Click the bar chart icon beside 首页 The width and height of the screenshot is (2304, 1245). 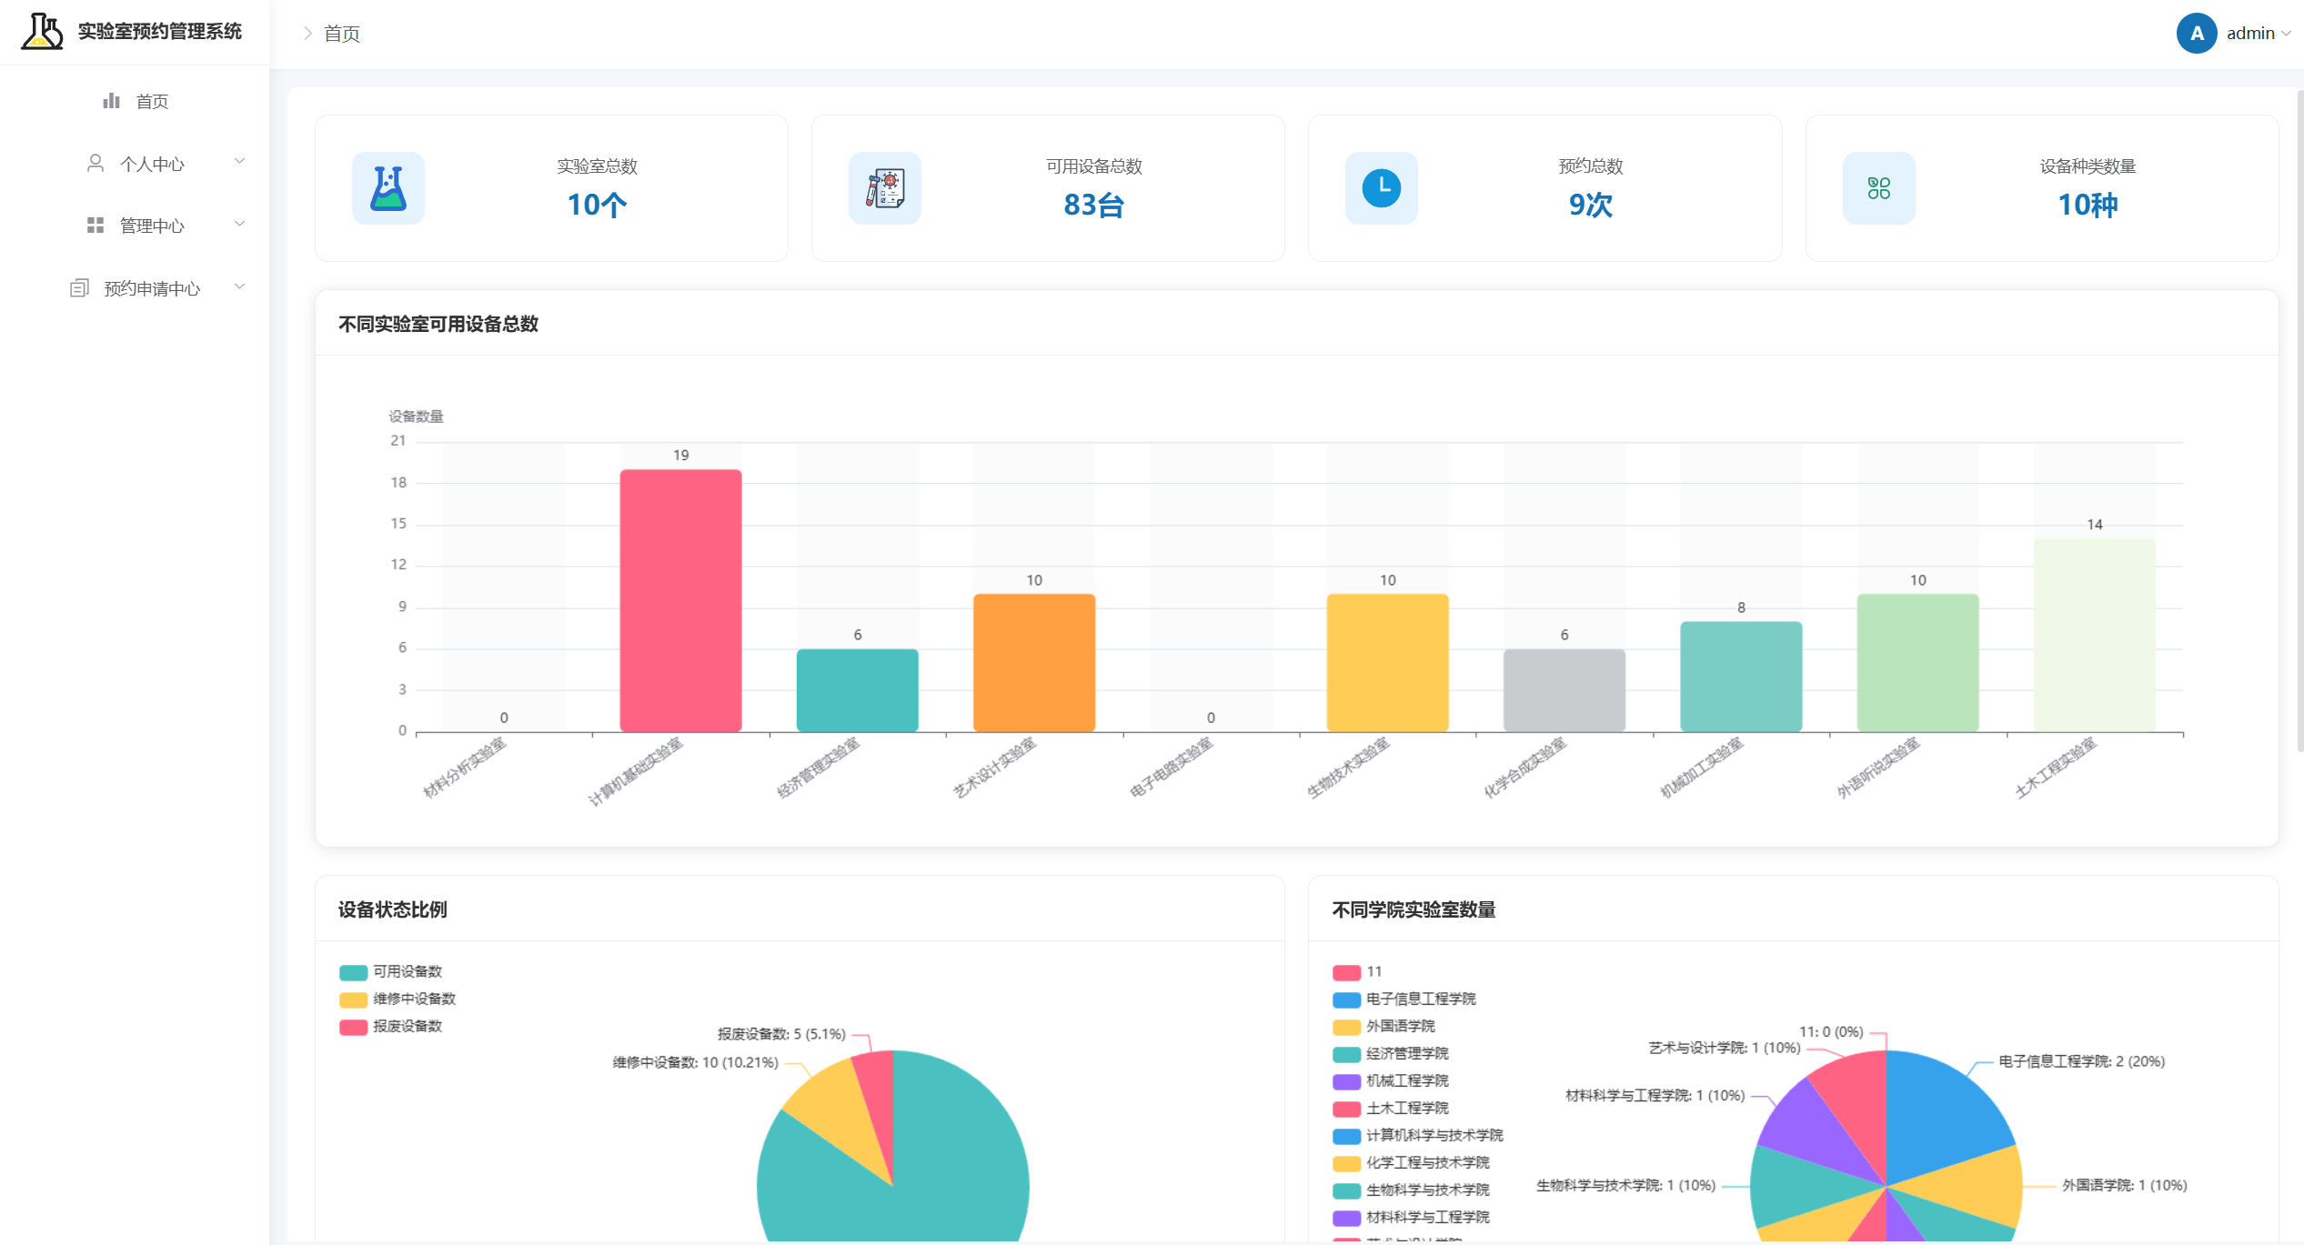112,100
